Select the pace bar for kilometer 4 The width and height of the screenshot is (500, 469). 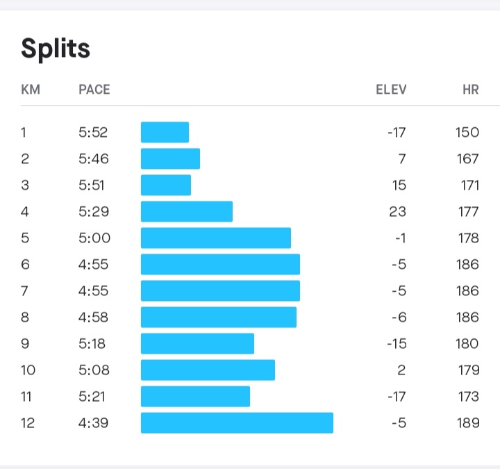[x=187, y=211]
